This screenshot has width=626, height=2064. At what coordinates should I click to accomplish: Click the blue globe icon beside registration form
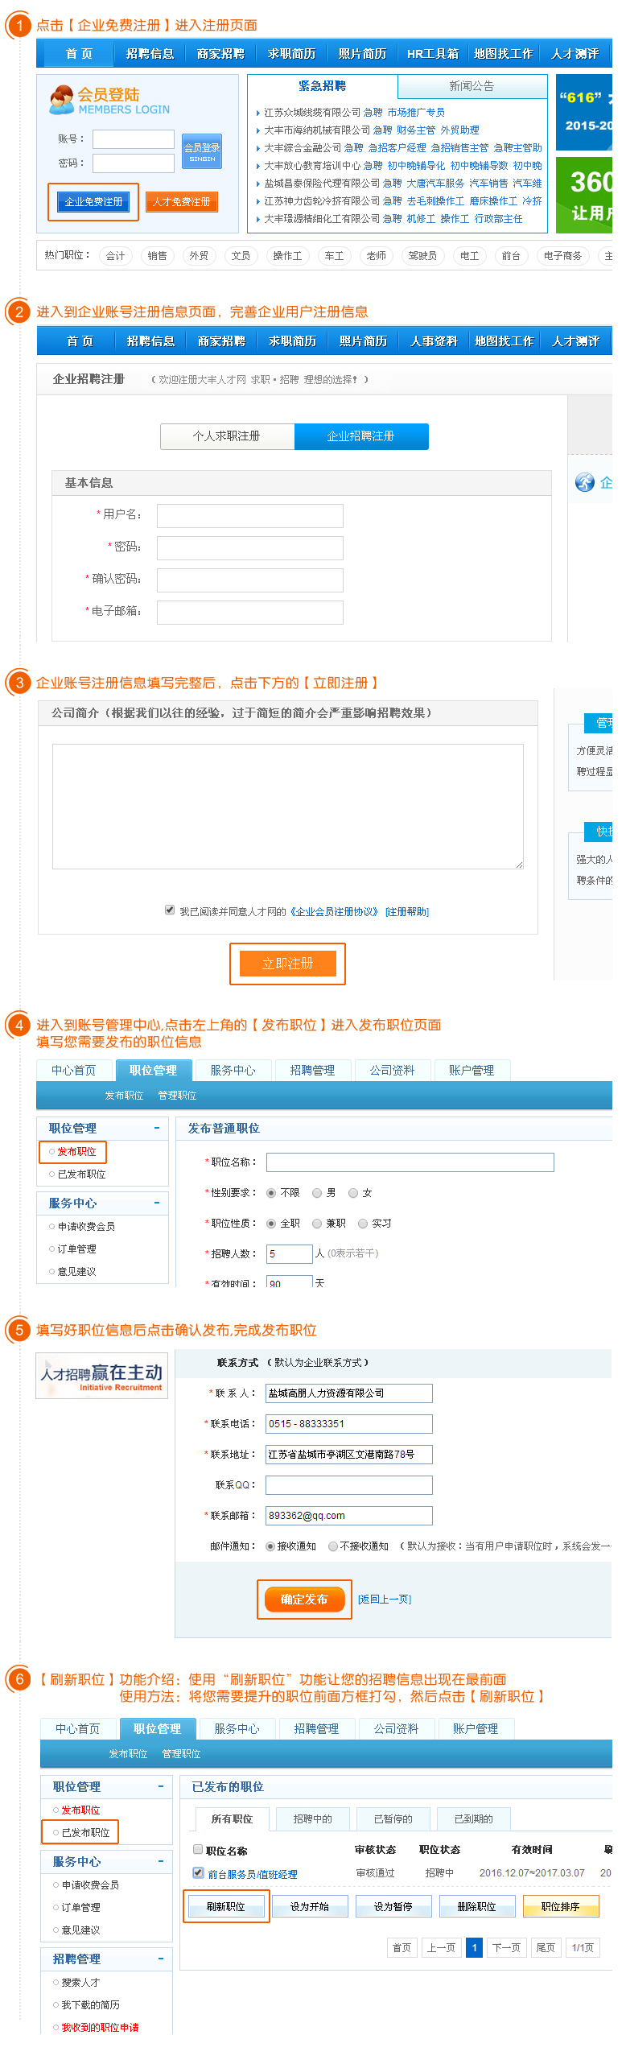point(584,482)
